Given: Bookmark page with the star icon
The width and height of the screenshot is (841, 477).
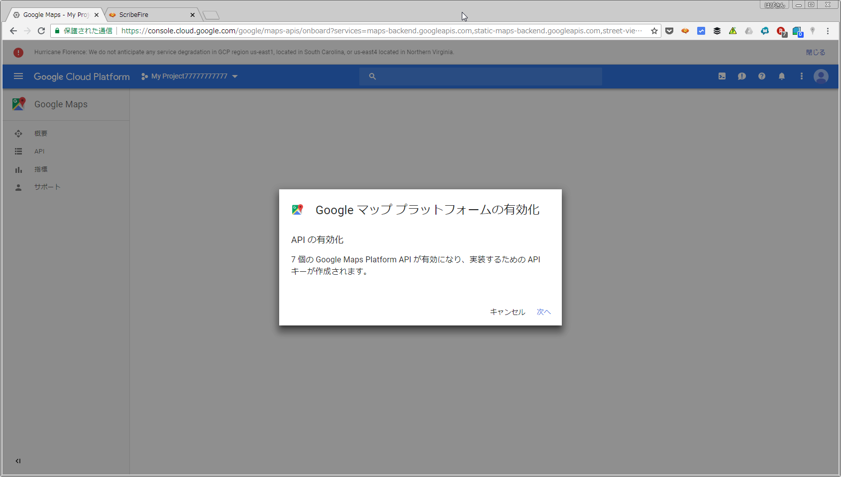Looking at the screenshot, I should tap(654, 31).
